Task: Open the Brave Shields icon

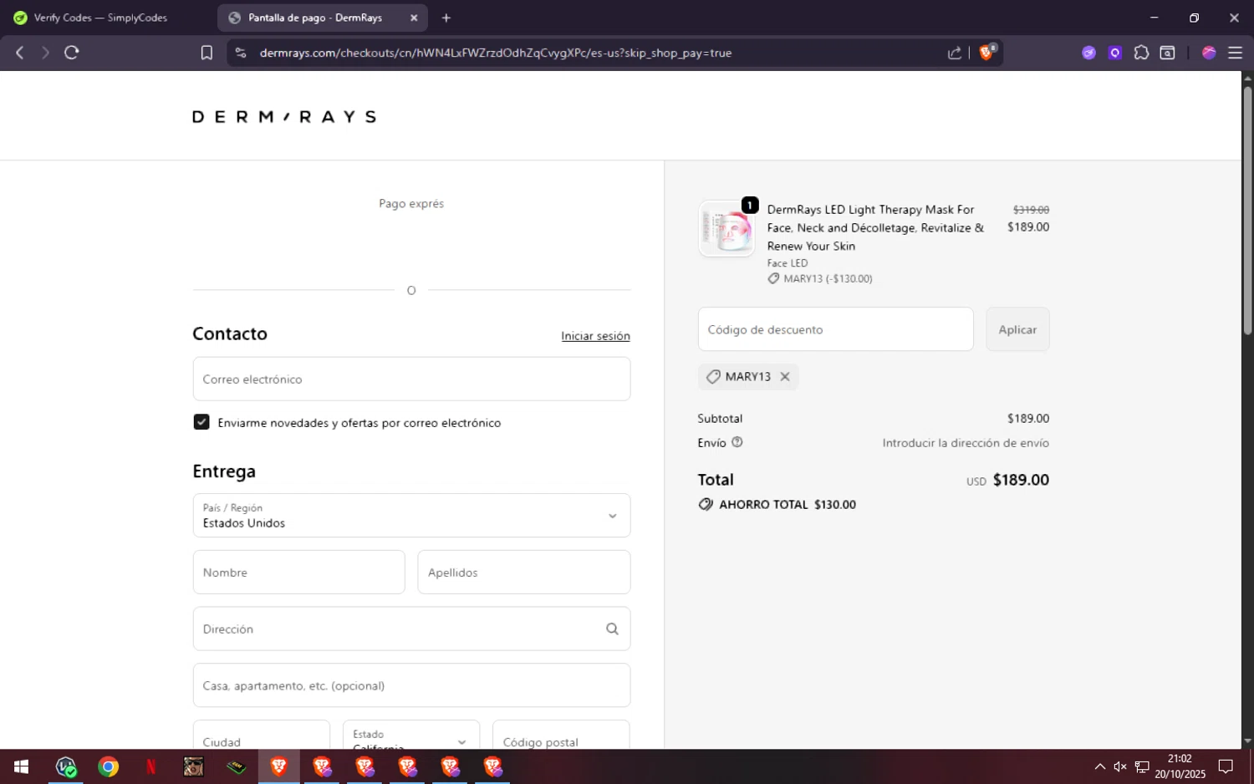Action: [x=986, y=52]
